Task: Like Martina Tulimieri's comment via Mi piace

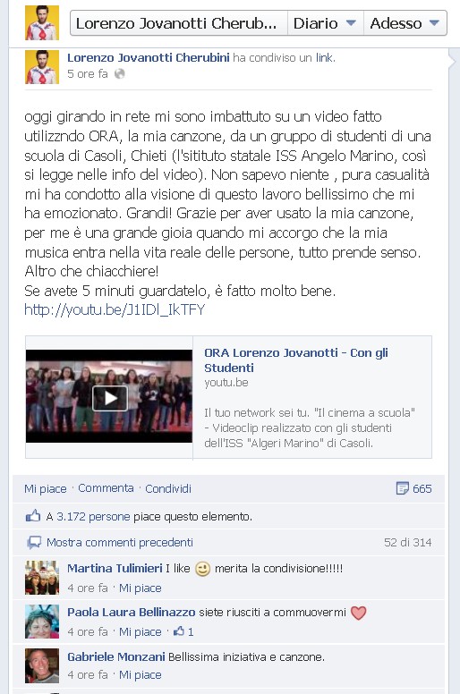Action: 140,588
